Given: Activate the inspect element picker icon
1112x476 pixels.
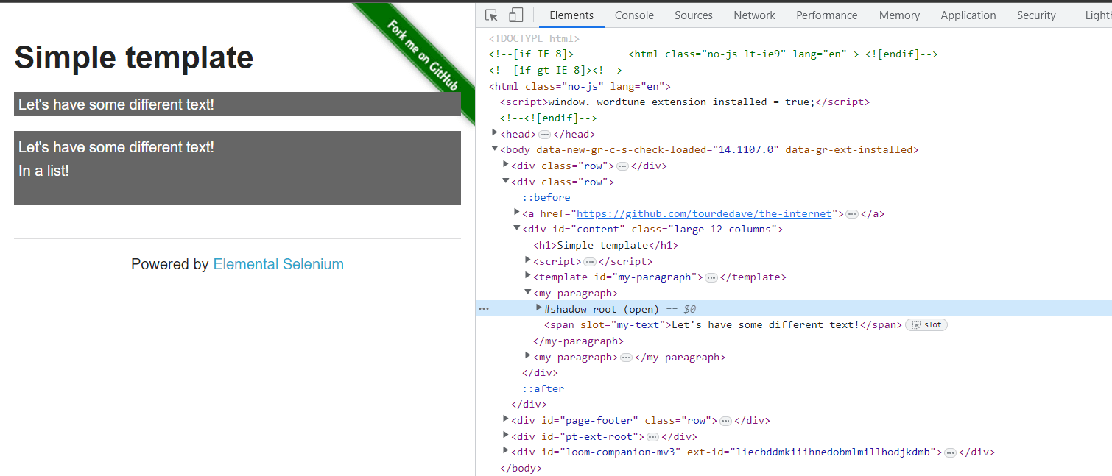Looking at the screenshot, I should (x=492, y=15).
